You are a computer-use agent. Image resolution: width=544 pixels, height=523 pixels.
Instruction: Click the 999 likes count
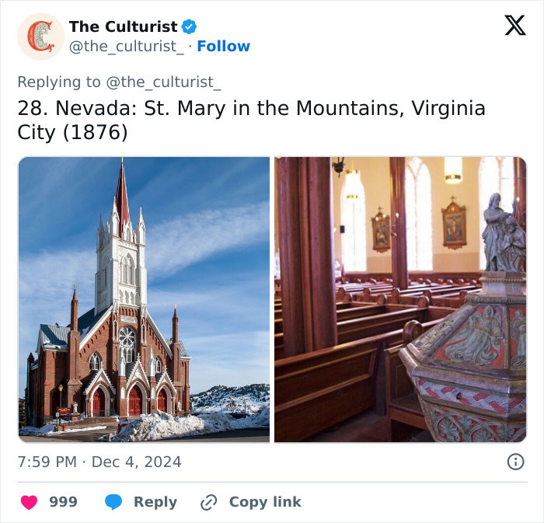(63, 502)
